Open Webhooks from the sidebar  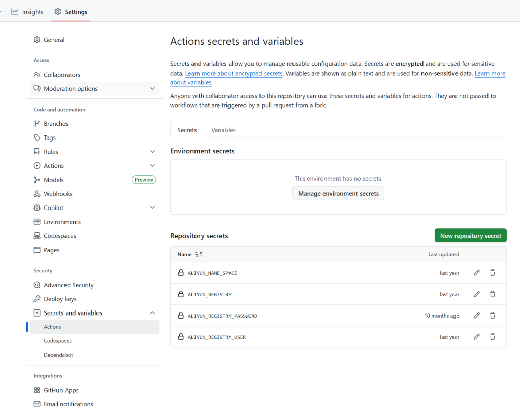pos(58,194)
